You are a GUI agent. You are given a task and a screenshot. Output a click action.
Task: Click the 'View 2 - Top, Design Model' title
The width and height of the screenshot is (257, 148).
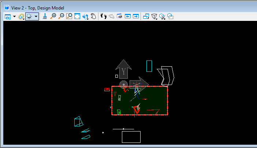coord(38,8)
